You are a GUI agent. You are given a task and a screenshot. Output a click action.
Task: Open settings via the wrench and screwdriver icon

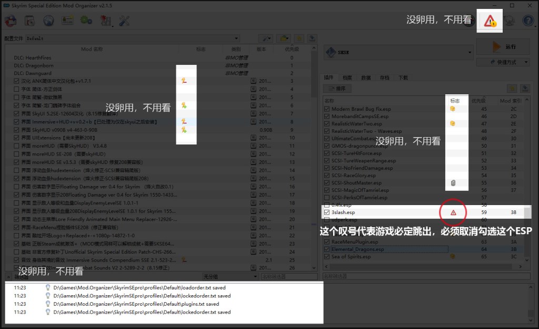[x=125, y=22]
